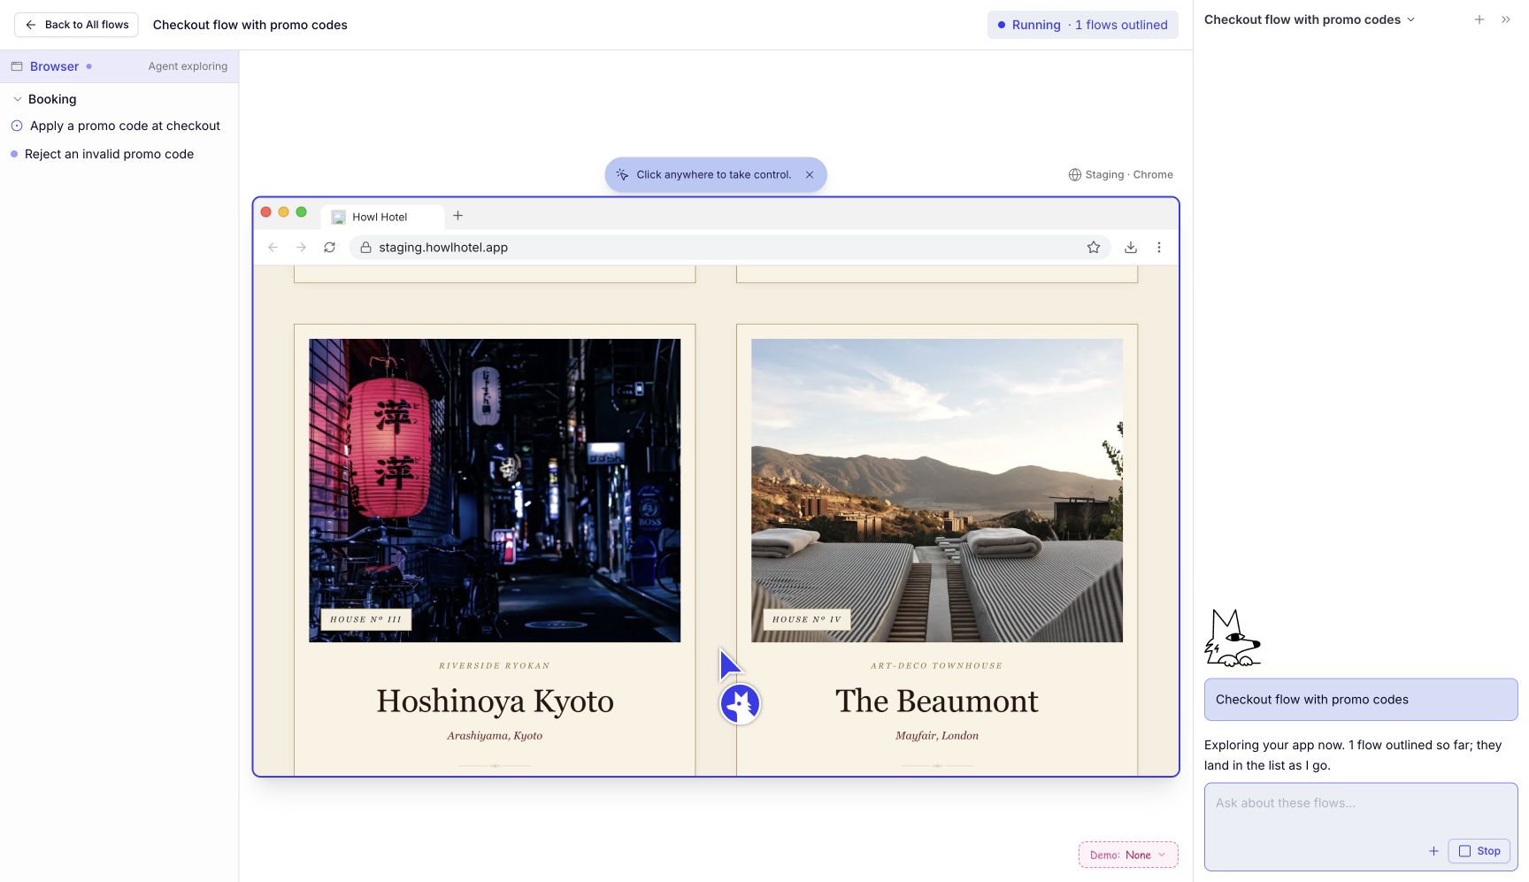
Task: Open the browser downloads icon
Action: coord(1131,248)
